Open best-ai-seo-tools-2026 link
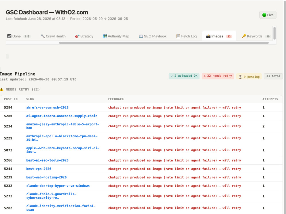 coord(47,160)
